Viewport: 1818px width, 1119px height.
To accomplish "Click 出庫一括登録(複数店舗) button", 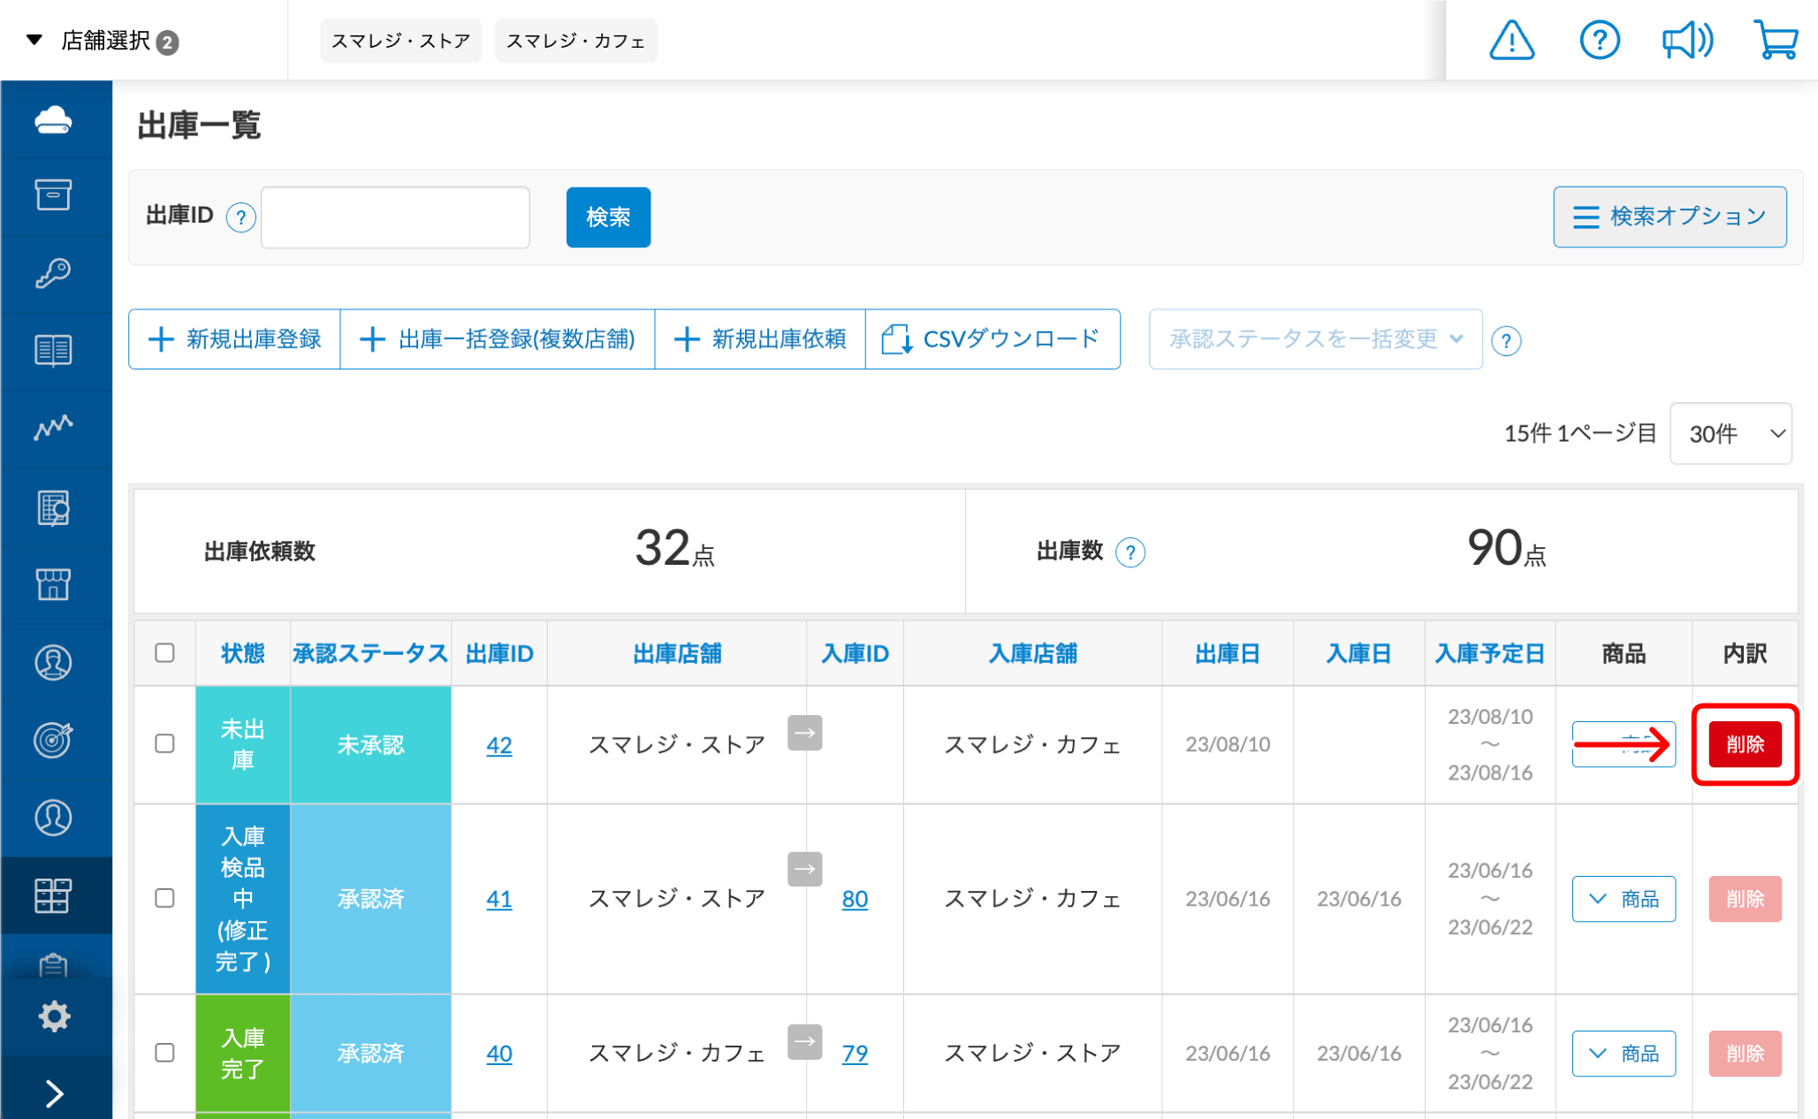I will click(x=498, y=339).
